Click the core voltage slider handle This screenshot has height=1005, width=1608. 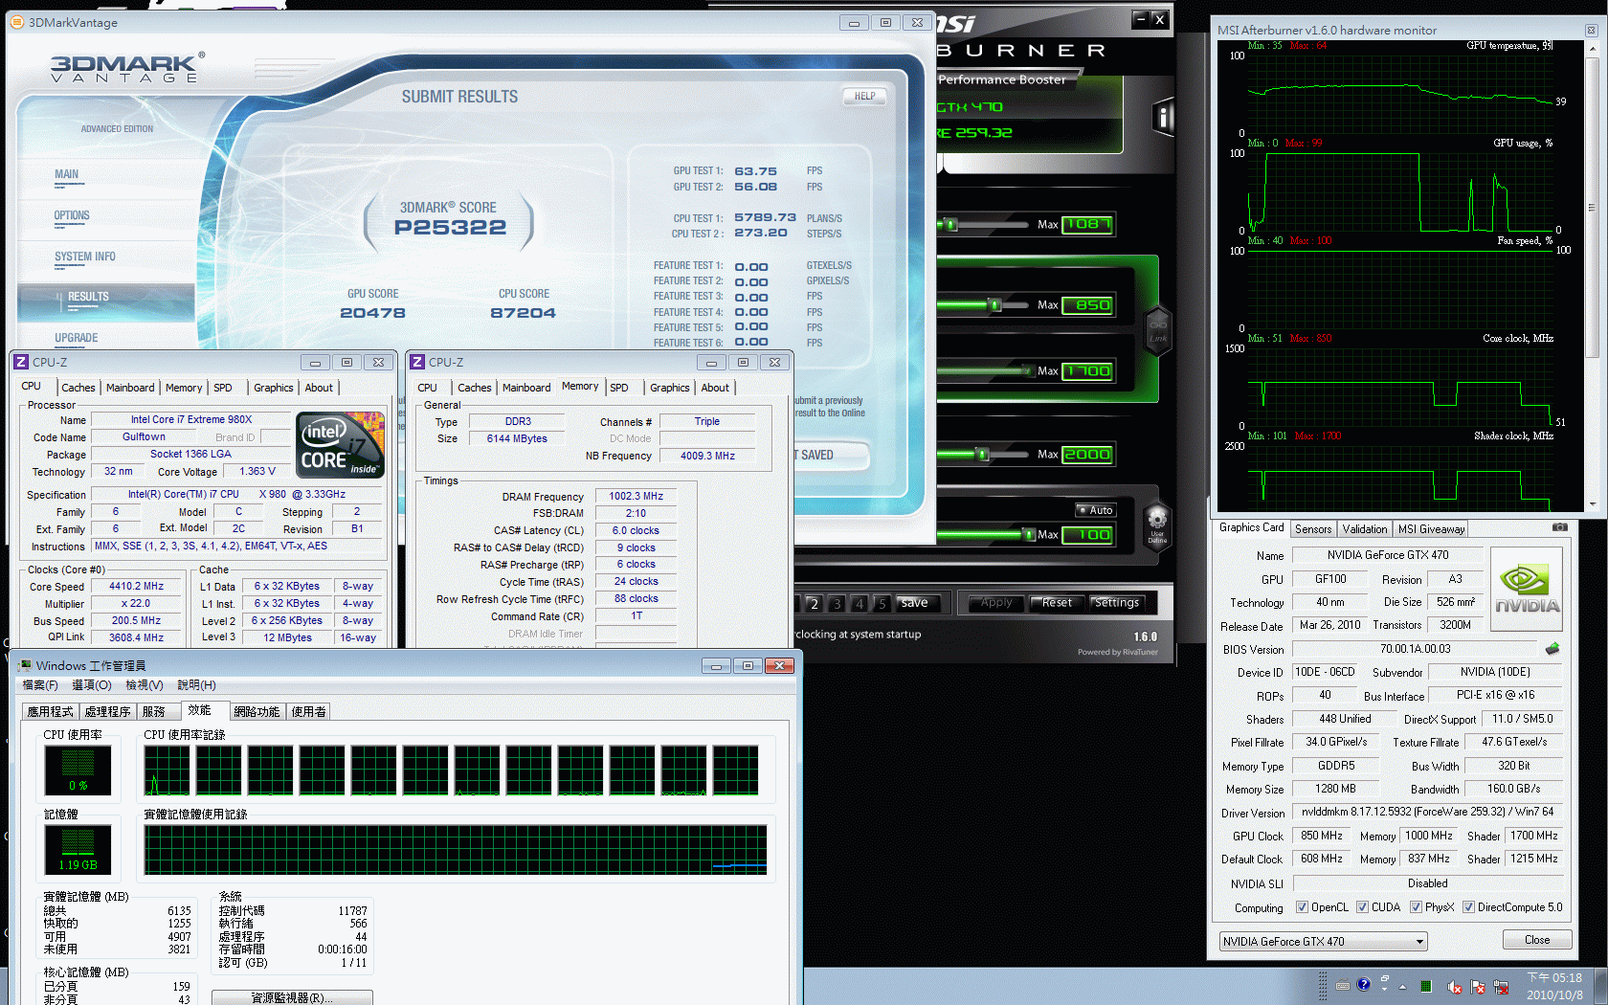950,225
